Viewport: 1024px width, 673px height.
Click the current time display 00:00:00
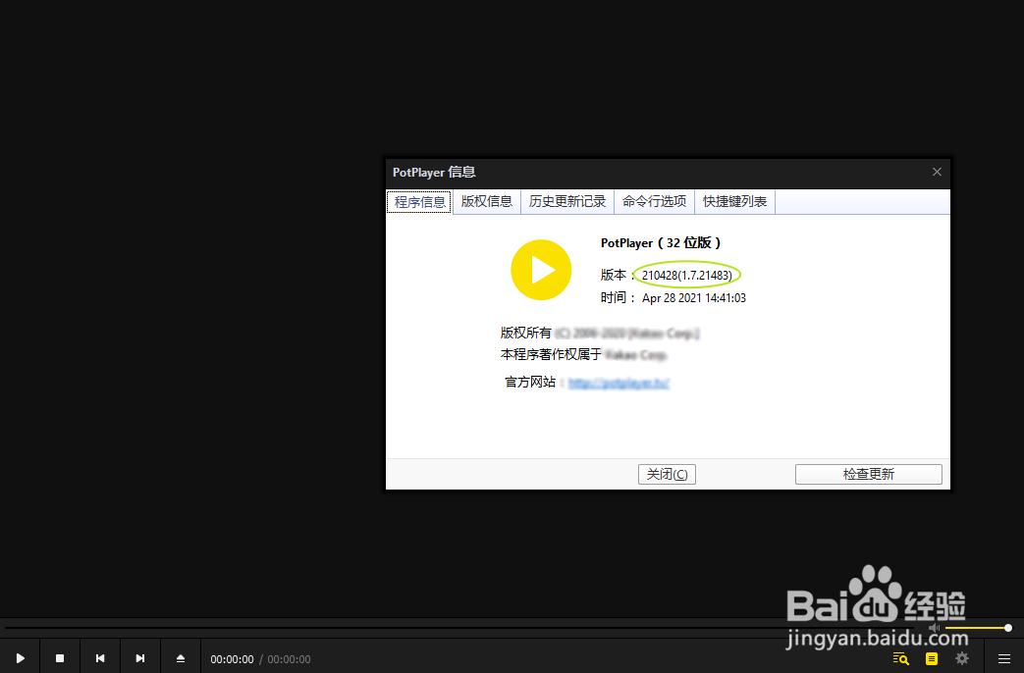[232, 659]
